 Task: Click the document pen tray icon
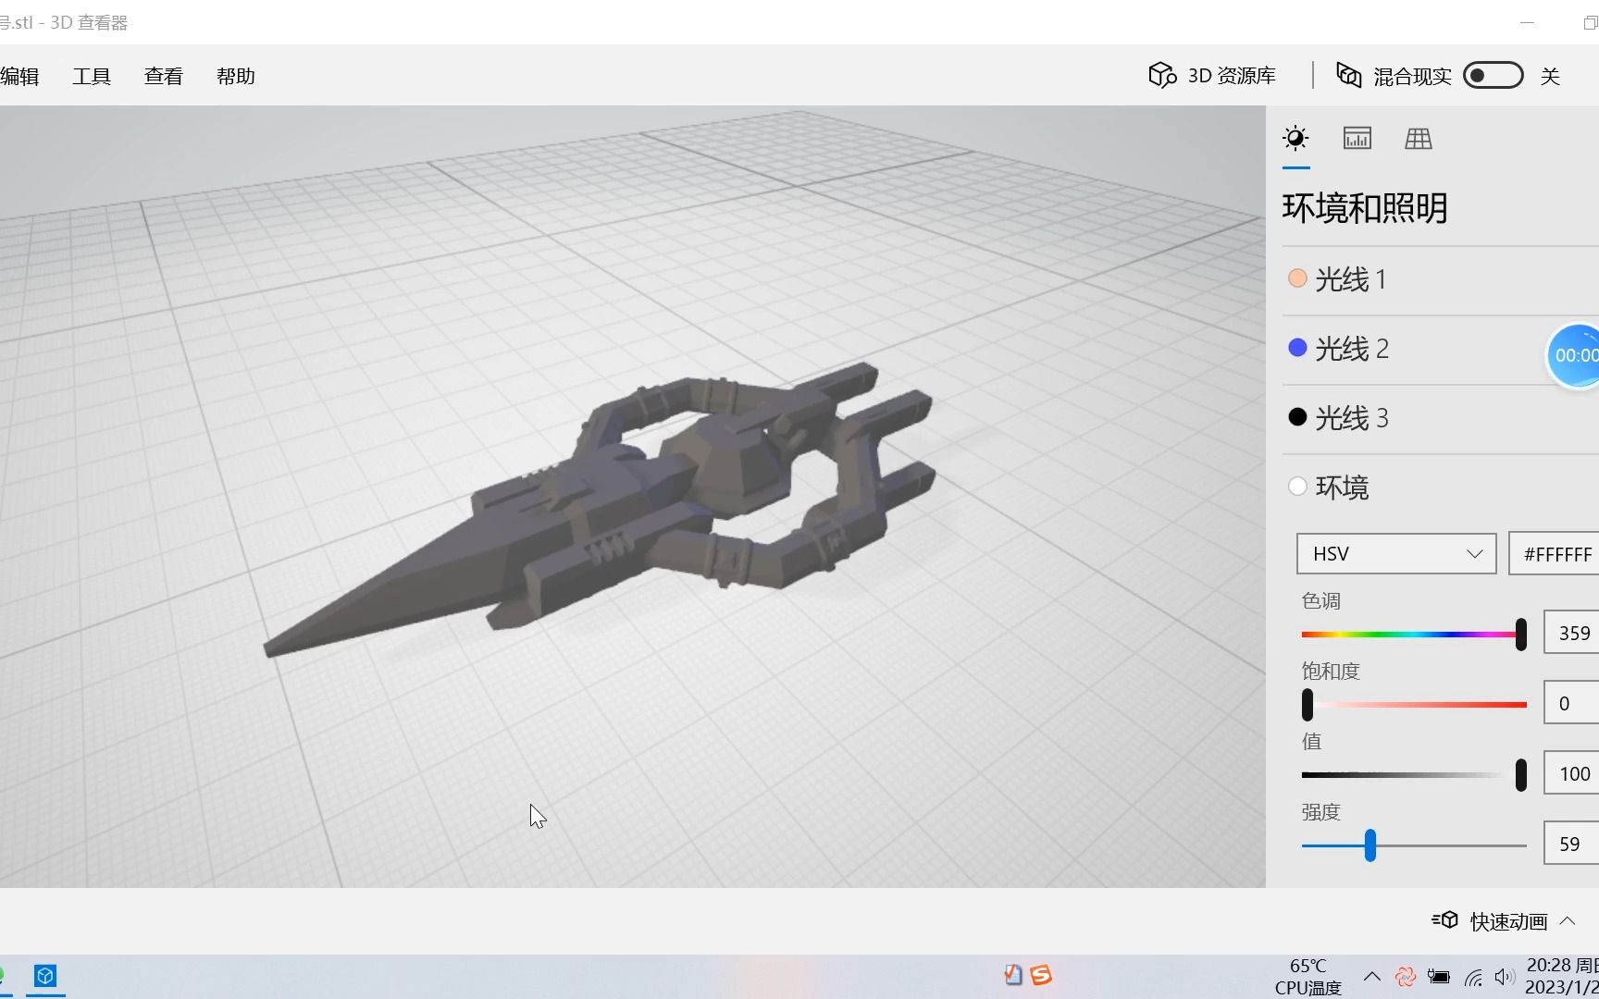1013,975
